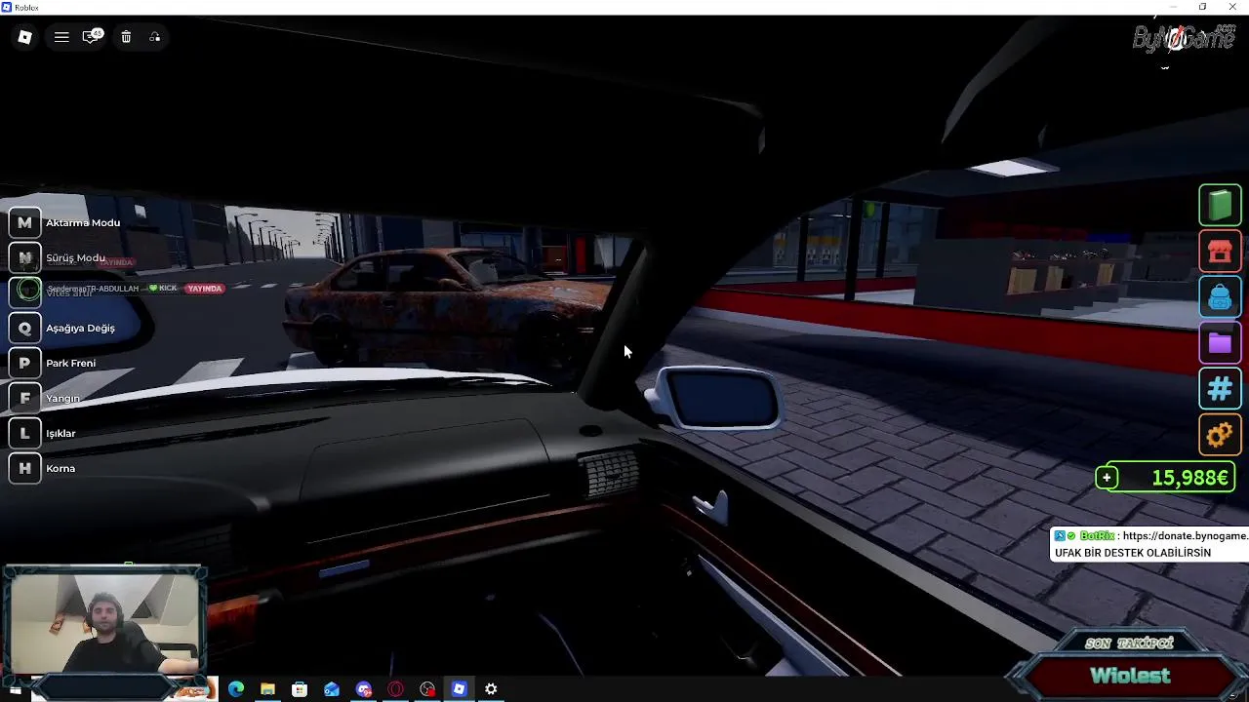
Task: Open the recording app icon in taskbar
Action: coord(427,689)
